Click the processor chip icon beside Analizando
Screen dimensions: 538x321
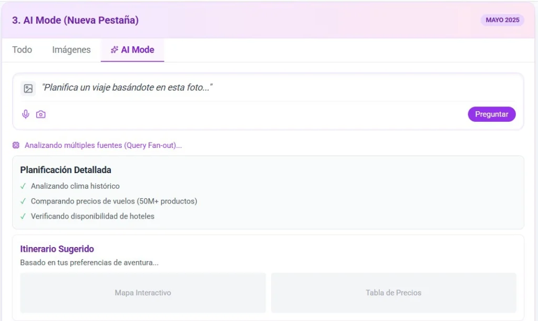coord(16,145)
